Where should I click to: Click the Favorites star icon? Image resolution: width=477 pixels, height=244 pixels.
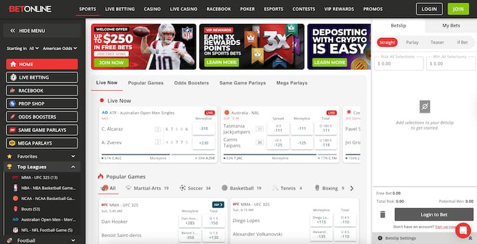(x=10, y=156)
